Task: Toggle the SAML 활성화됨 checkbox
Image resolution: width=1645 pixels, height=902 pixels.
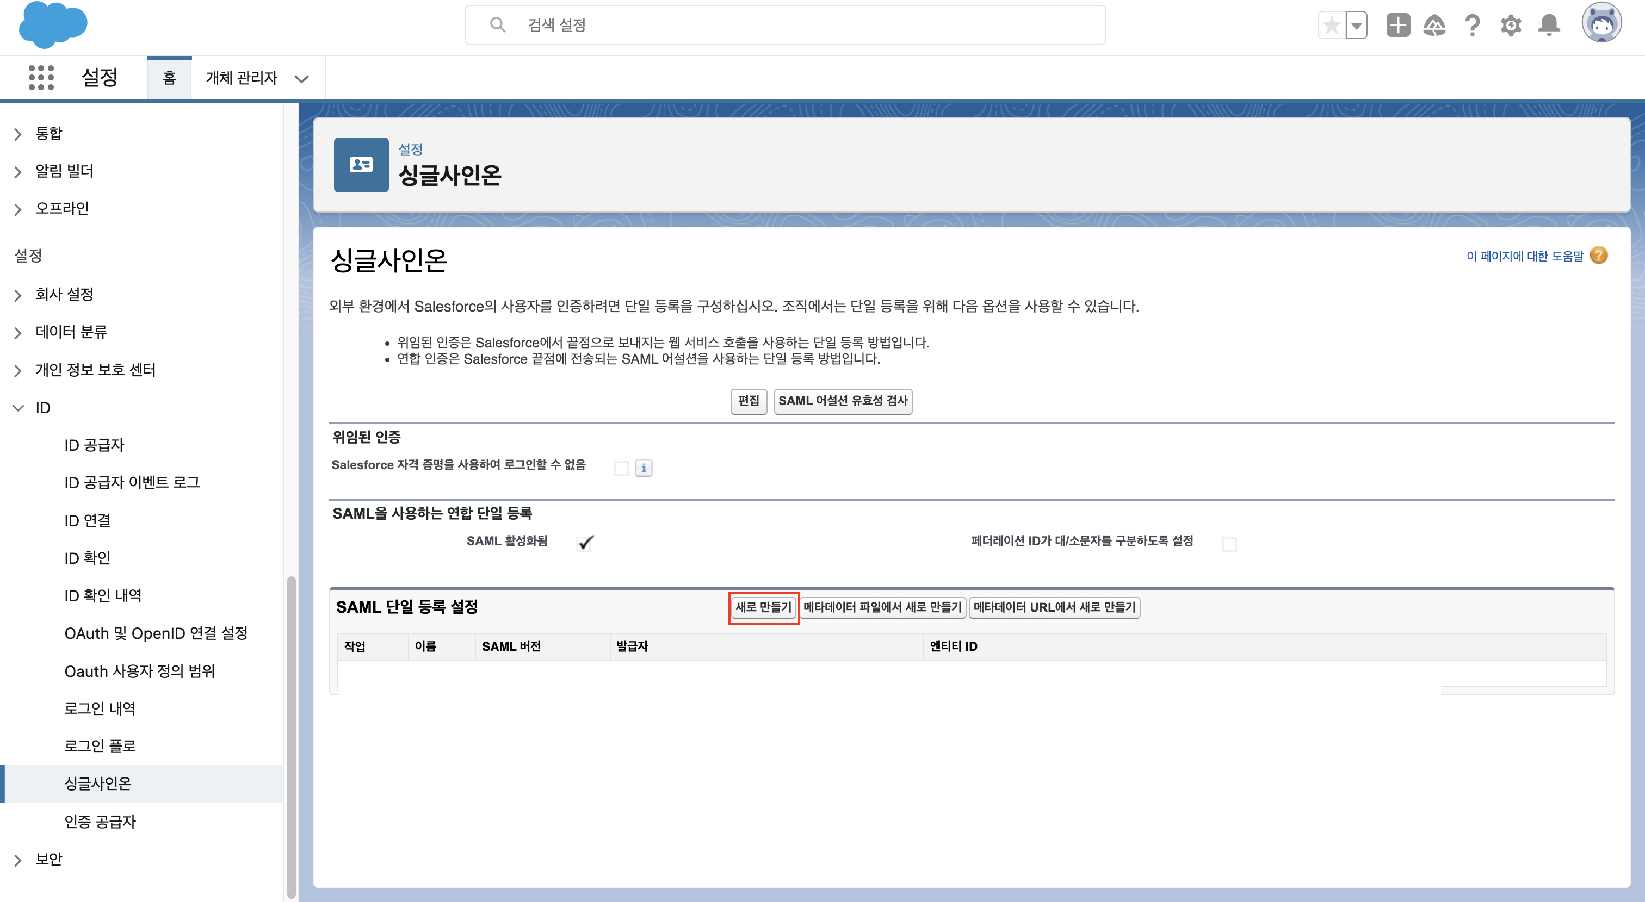Action: pos(585,543)
